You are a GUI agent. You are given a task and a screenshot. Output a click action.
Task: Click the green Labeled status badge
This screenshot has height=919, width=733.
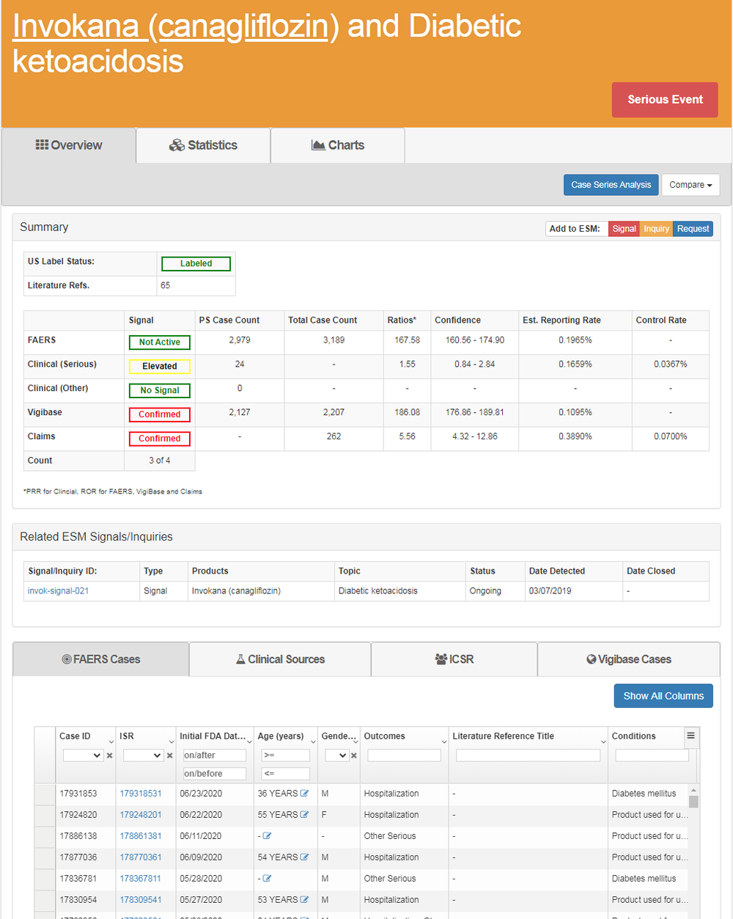196,264
